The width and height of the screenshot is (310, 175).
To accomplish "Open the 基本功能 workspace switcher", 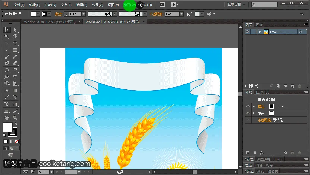I will 236,5.
